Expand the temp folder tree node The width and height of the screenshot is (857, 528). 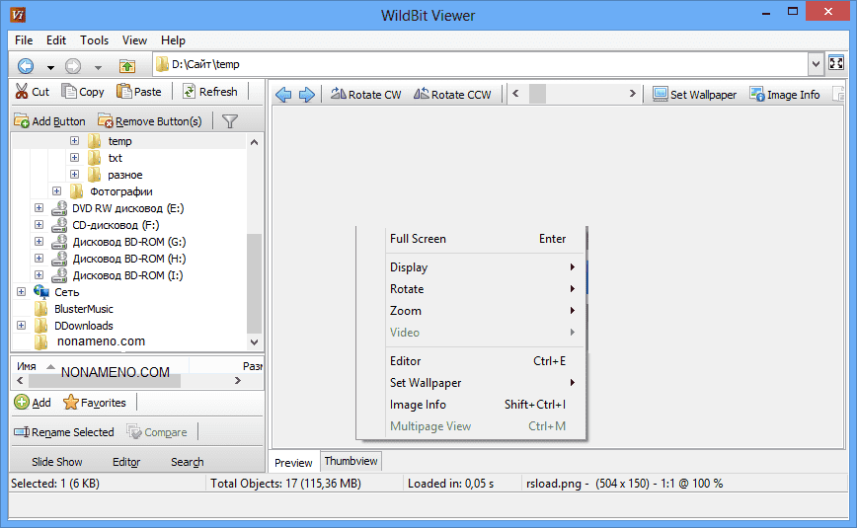pyautogui.click(x=74, y=141)
